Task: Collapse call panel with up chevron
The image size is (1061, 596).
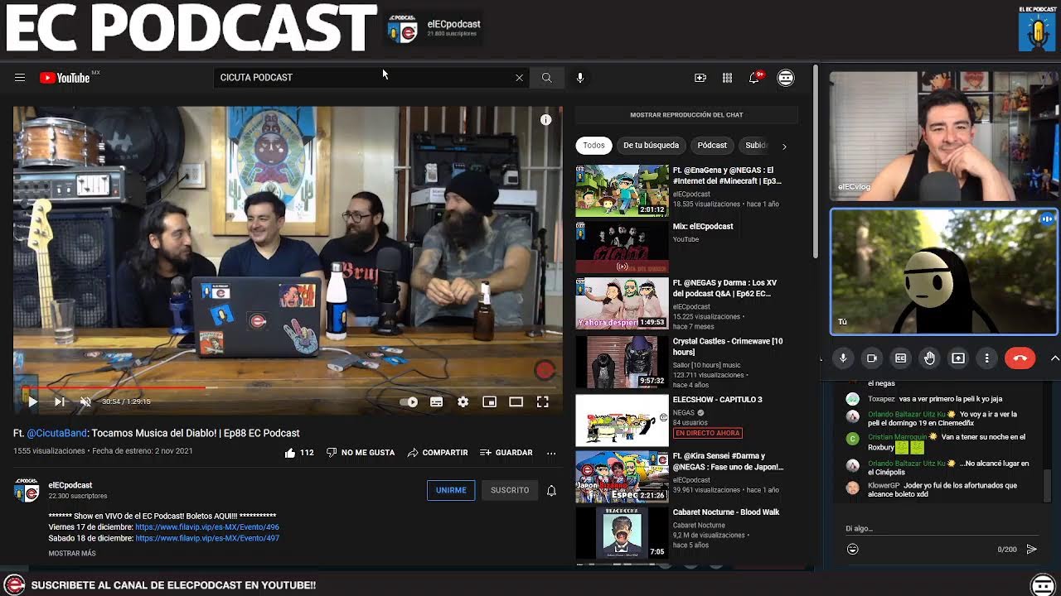Action: pyautogui.click(x=1054, y=358)
